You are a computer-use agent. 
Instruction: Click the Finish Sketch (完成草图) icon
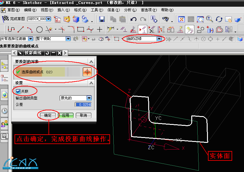coord(5,19)
